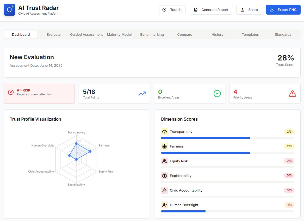Click the Transparency 2/3 score badge
304x221 pixels.
[x=289, y=132]
